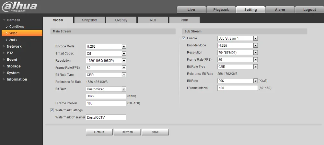This screenshot has height=145, width=324.
Task: Open Main Stream Frame Rate dropdown
Action: click(106, 68)
